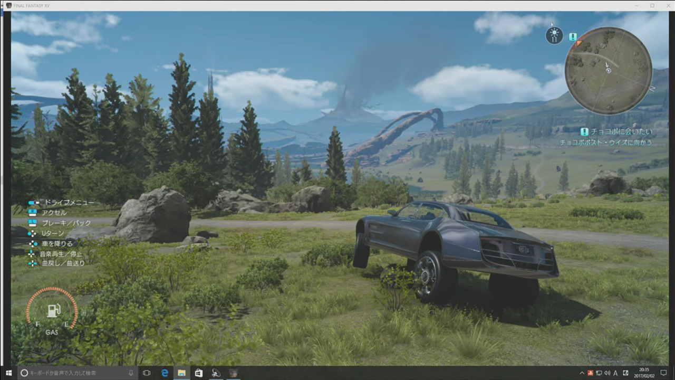The height and width of the screenshot is (380, 675).
Task: Click the rightmost pinned taskbar app icon
Action: [x=233, y=373]
